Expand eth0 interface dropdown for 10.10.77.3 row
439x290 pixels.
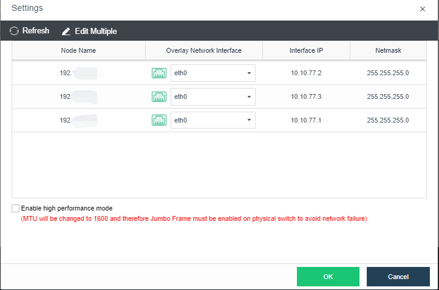pyautogui.click(x=213, y=96)
